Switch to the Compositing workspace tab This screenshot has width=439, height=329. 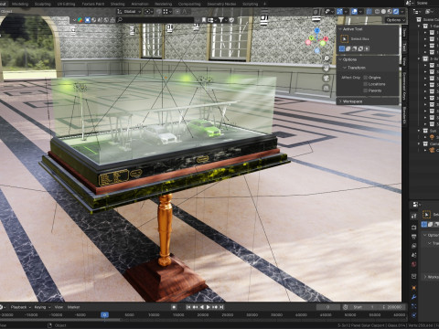(x=189, y=4)
